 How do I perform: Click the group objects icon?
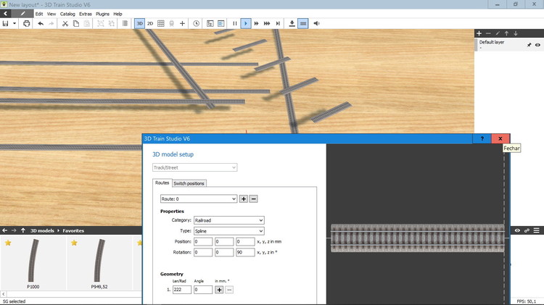(x=101, y=24)
